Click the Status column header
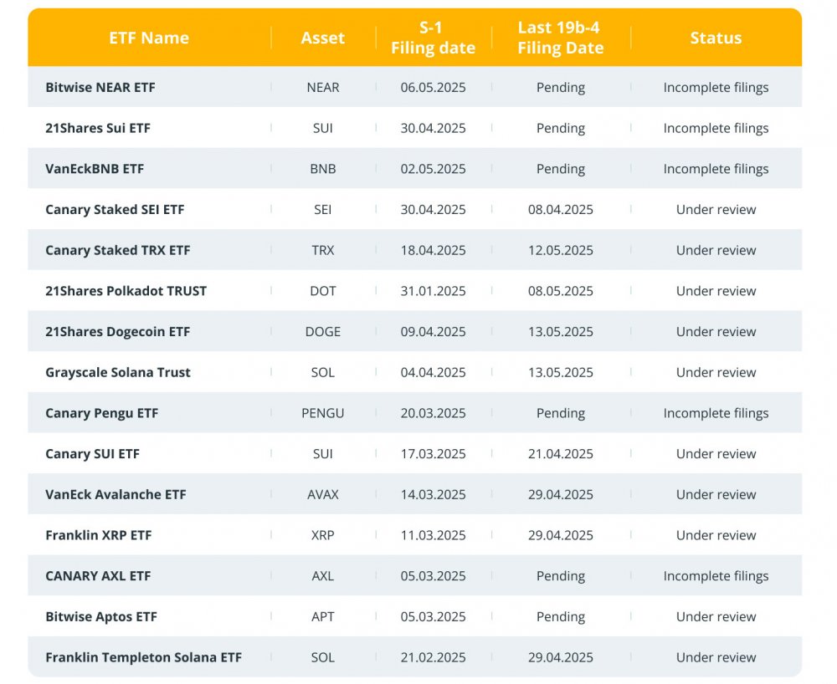 coord(716,38)
